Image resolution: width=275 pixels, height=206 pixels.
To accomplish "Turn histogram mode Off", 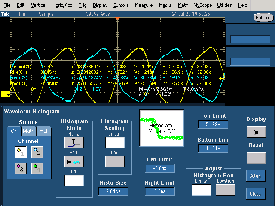I will pyautogui.click(x=74, y=180).
